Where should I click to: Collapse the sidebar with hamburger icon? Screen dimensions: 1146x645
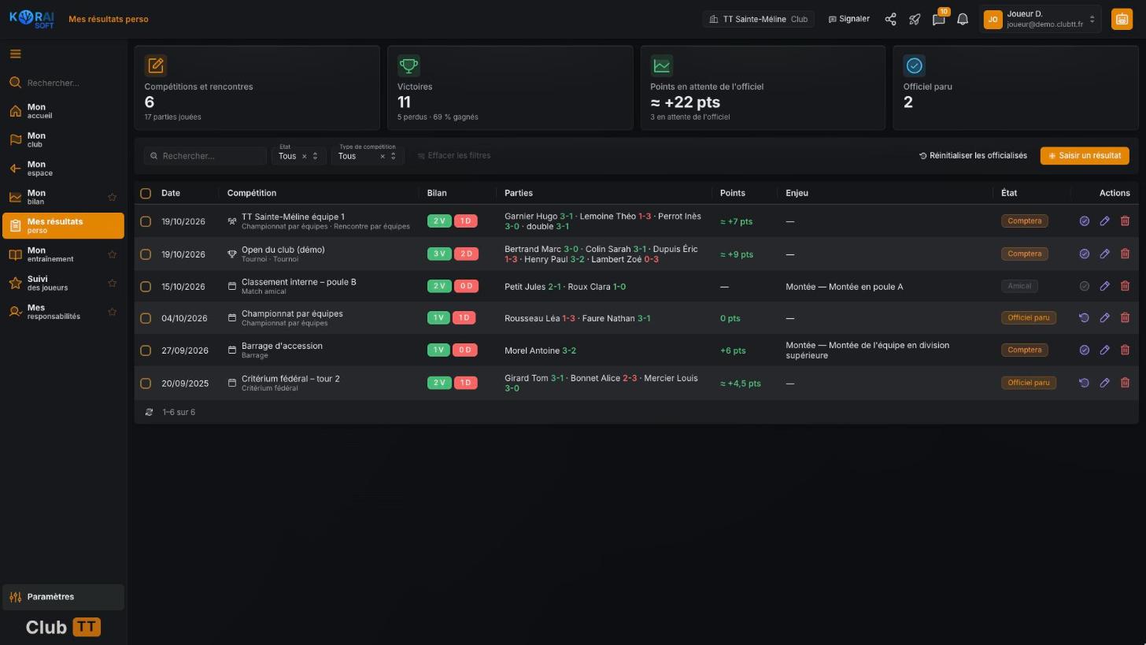(16, 54)
